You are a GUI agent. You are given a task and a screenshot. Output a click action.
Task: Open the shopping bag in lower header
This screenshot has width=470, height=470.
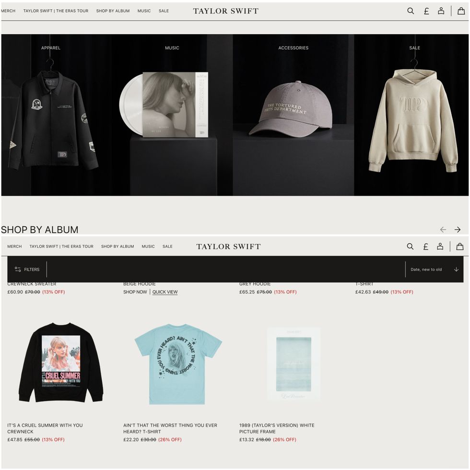point(460,247)
